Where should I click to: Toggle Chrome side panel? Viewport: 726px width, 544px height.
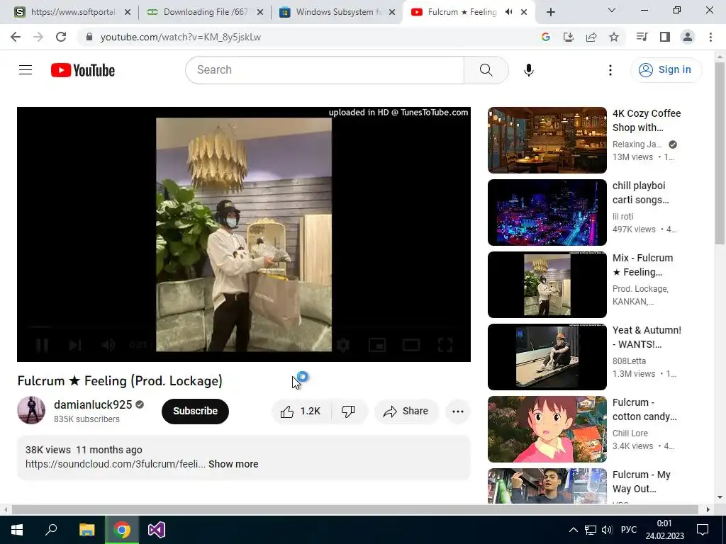tap(665, 37)
